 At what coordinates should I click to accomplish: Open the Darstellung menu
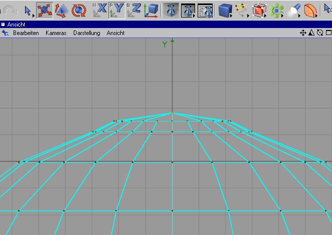(86, 33)
